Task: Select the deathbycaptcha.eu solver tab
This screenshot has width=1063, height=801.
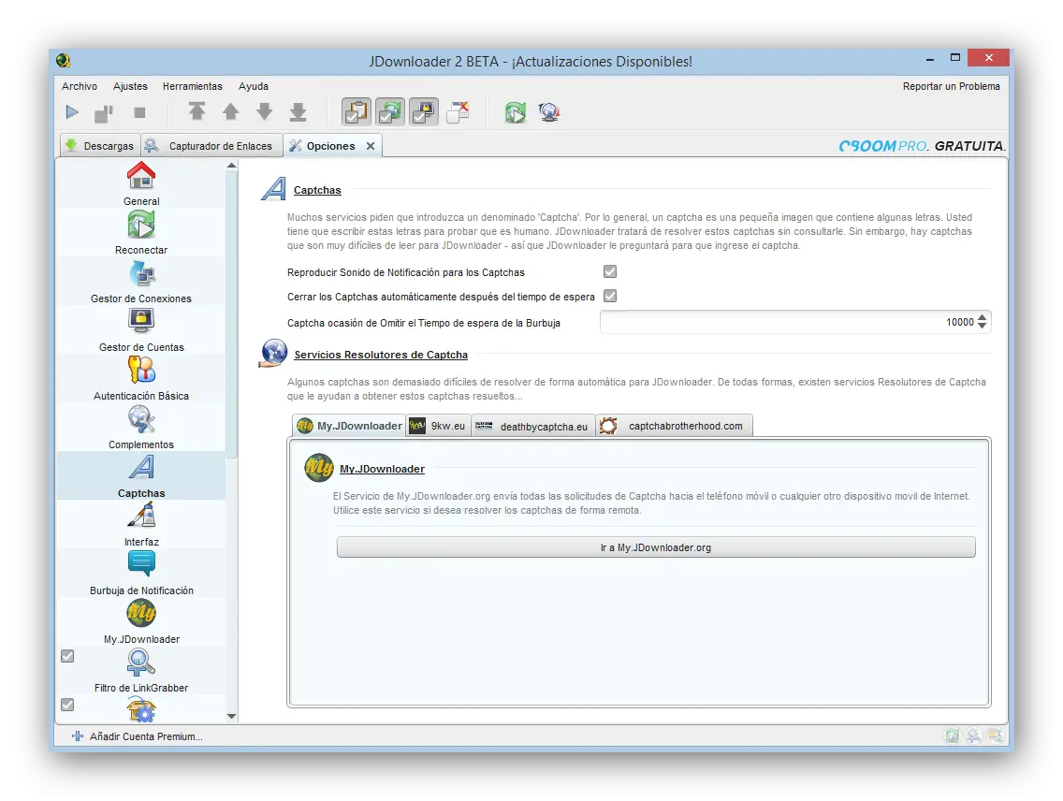Action: [532, 427]
